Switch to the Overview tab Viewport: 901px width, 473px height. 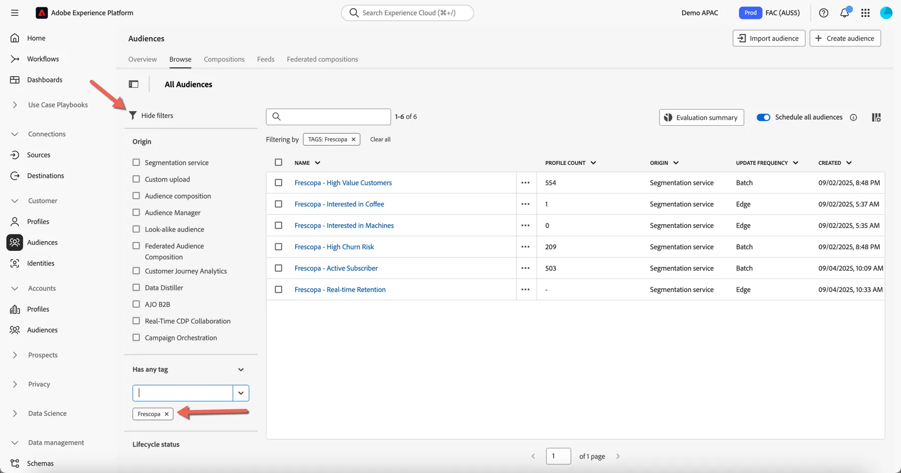tap(142, 59)
